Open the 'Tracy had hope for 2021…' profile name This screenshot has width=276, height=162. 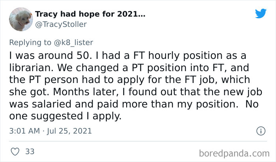click(90, 15)
